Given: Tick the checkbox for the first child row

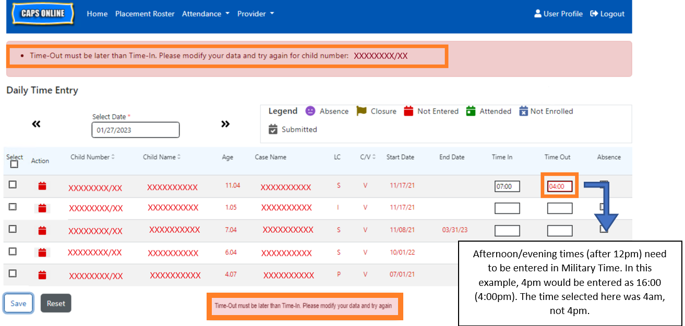Looking at the screenshot, I should (13, 185).
